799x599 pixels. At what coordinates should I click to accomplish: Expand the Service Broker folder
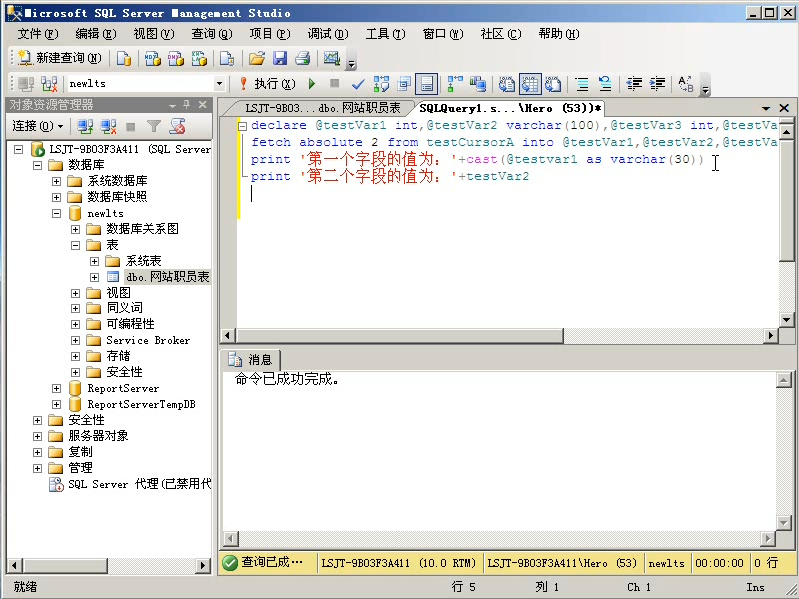coord(76,340)
